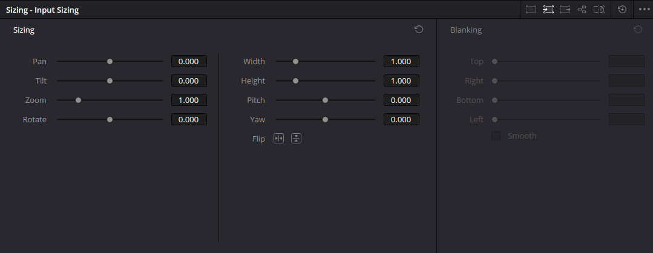Click the 'Width' parameter label
The height and width of the screenshot is (253, 653).
[x=254, y=61]
